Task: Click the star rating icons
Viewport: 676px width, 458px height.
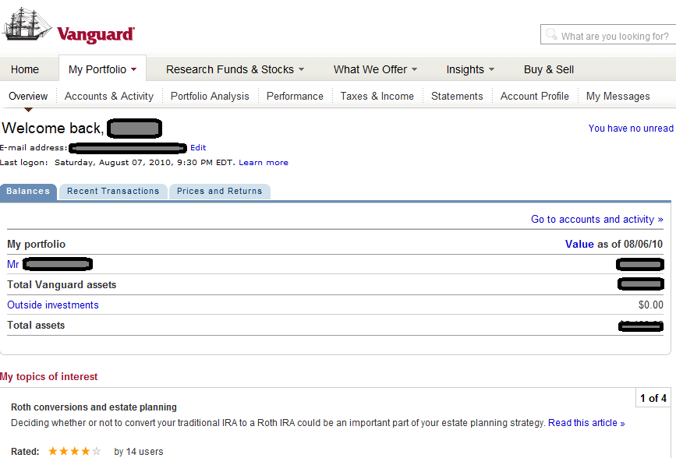Action: click(x=75, y=451)
